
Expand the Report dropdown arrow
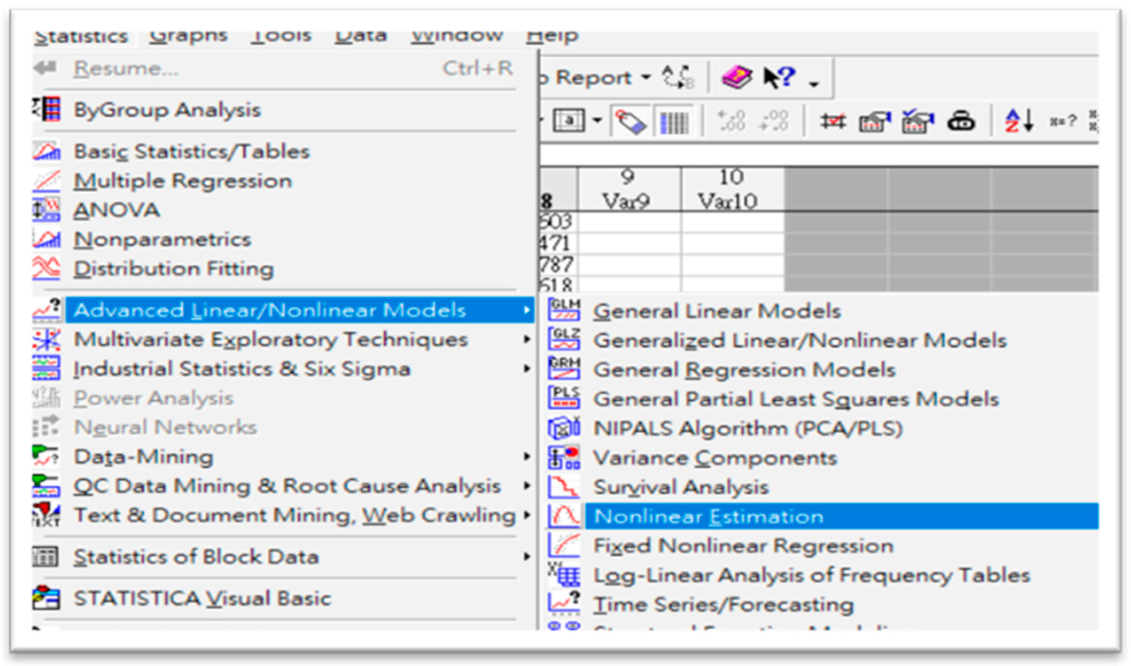646,78
